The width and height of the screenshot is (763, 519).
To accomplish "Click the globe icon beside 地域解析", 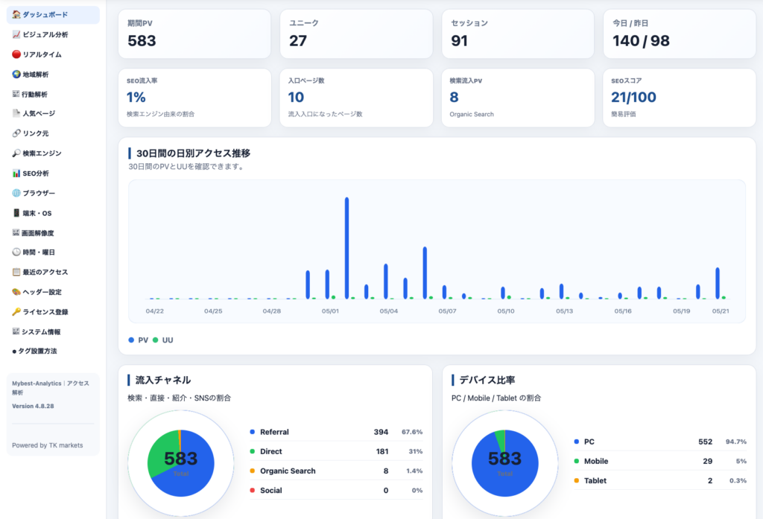I will pos(16,74).
